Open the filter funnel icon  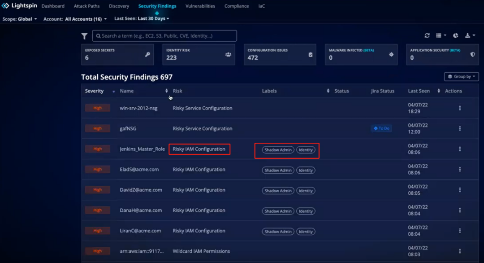[84, 36]
